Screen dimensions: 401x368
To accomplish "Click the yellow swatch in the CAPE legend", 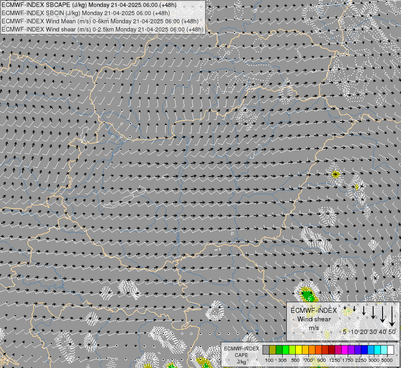I will tap(299, 350).
